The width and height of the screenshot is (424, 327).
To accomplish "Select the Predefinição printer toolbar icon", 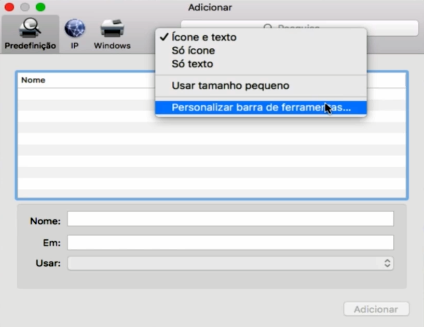I will pyautogui.click(x=30, y=33).
